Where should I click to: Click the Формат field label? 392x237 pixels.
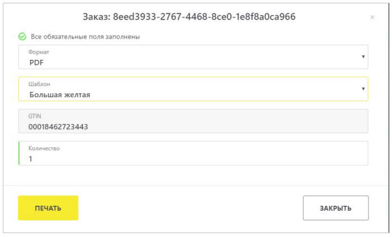coord(39,52)
